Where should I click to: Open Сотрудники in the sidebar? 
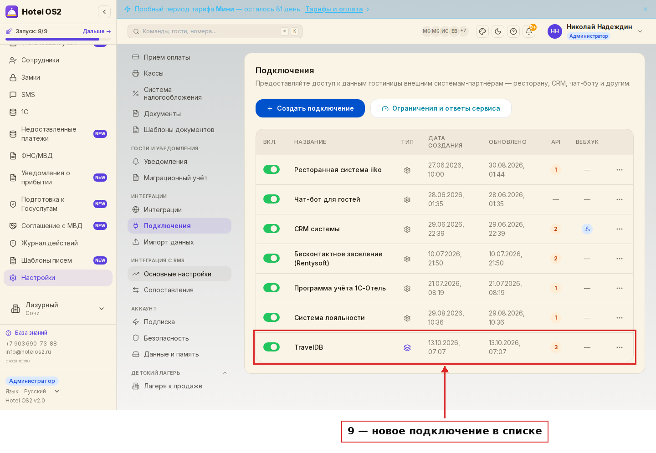58,60
